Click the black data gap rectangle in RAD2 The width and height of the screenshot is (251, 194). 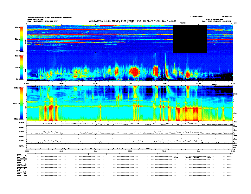coord(190,39)
